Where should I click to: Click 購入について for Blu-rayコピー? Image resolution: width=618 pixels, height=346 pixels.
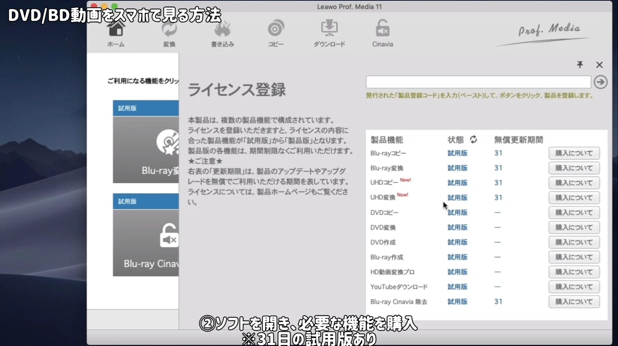click(574, 153)
